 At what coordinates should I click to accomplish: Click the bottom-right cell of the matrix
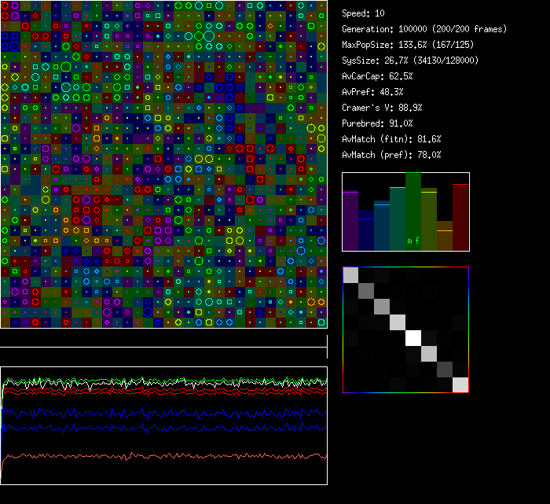460,384
